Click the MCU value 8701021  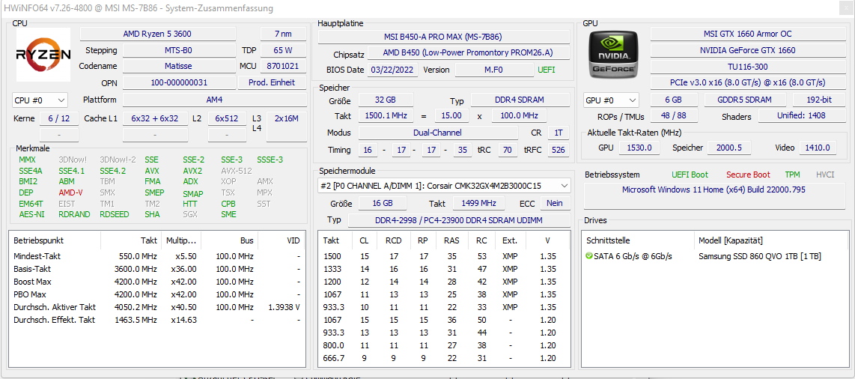pyautogui.click(x=283, y=66)
